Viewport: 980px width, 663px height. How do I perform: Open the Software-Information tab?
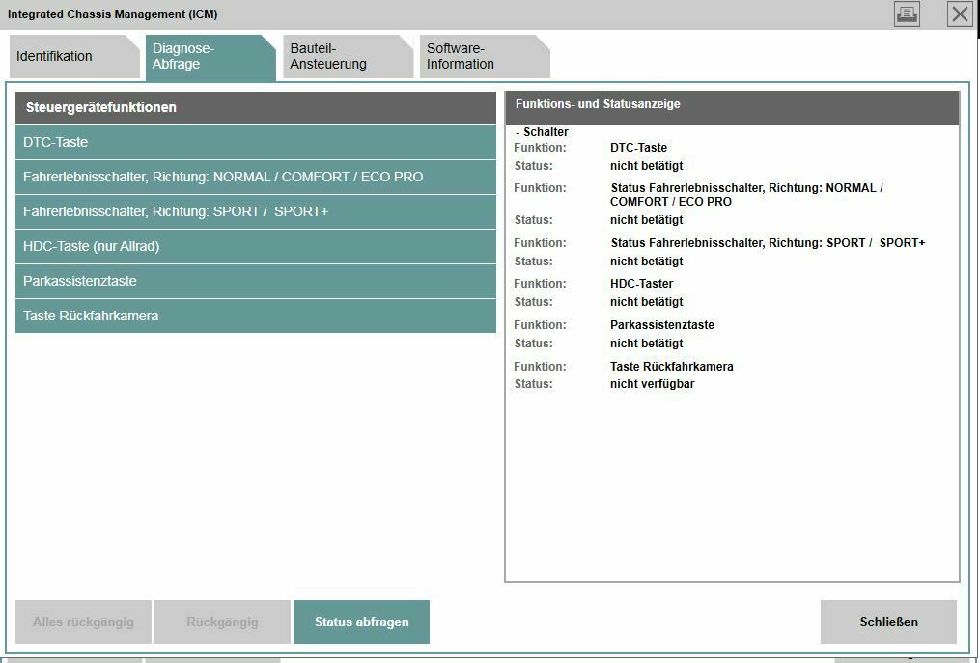point(473,56)
